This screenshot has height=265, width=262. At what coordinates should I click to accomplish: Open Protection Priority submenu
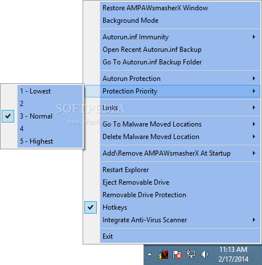tap(172, 91)
